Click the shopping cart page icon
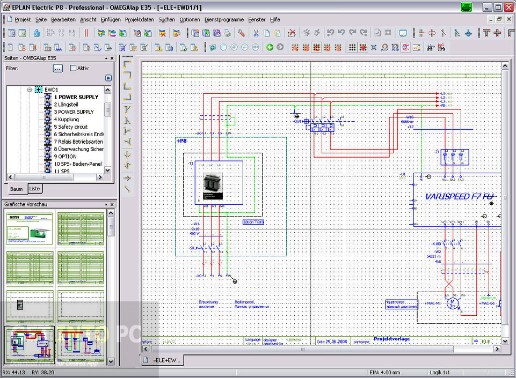The image size is (516, 378). click(122, 47)
